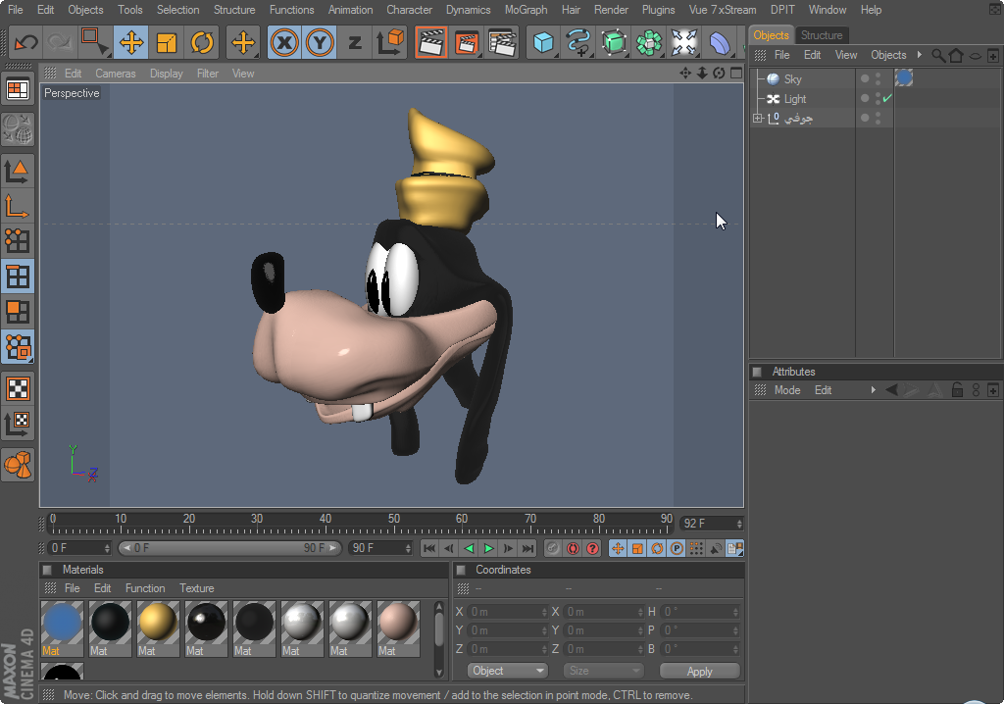The width and height of the screenshot is (1004, 704).
Task: Open Render Settings from the toolbar
Action: (502, 43)
